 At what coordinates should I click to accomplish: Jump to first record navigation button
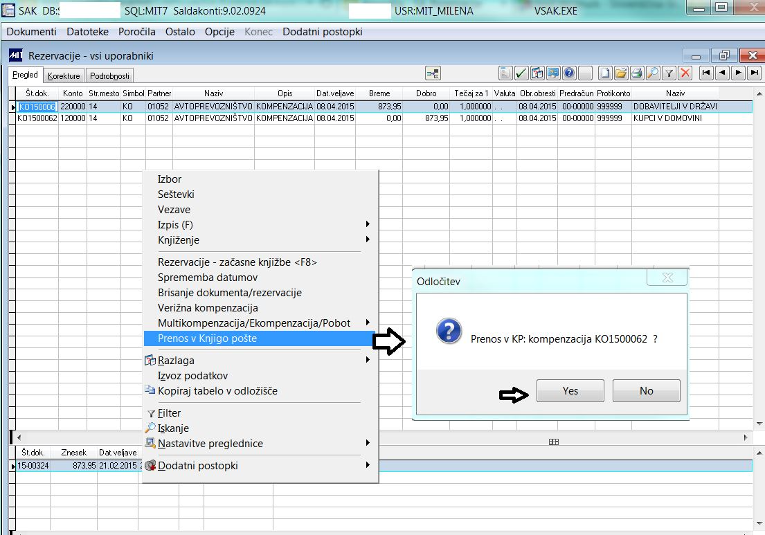point(706,73)
